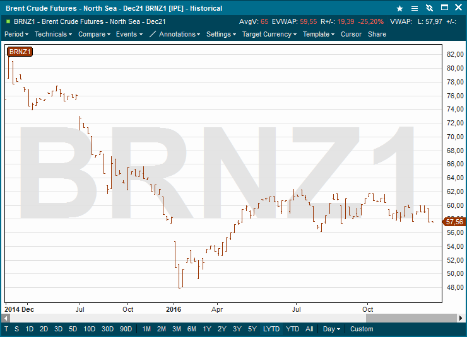467x337 pixels.
Task: Select the 6M time range
Action: [192, 329]
